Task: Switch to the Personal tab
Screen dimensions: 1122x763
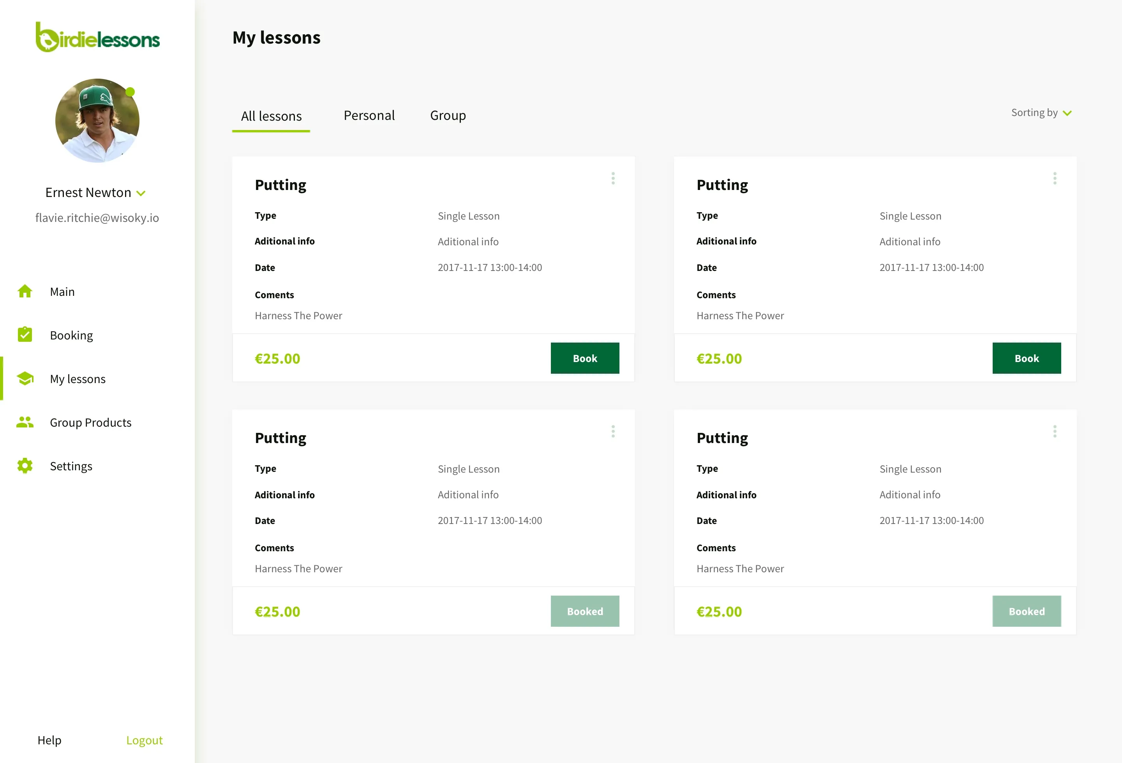Action: 369,116
